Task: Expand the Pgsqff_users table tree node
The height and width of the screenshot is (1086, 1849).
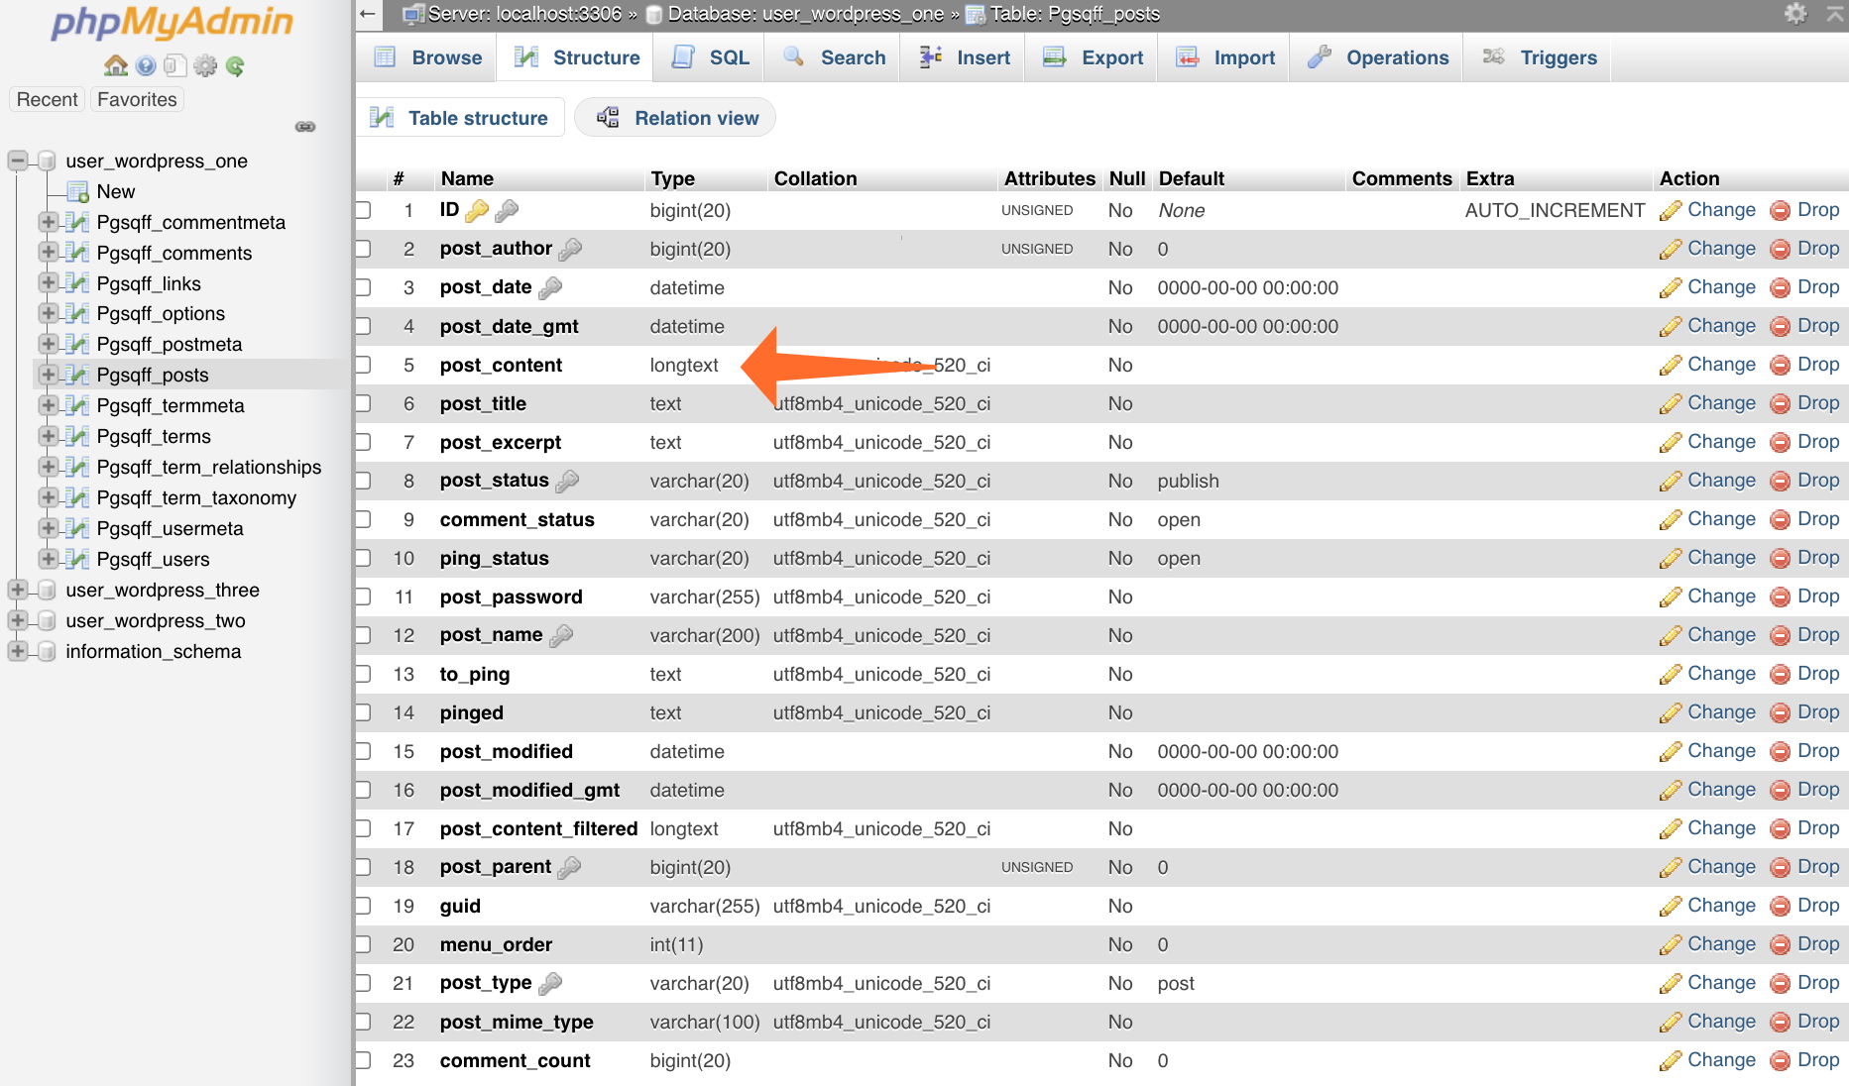Action: click(x=48, y=559)
